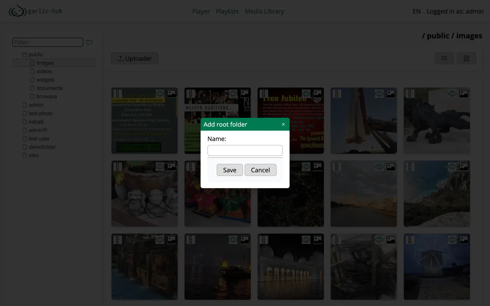Focus the Name input field

point(245,150)
